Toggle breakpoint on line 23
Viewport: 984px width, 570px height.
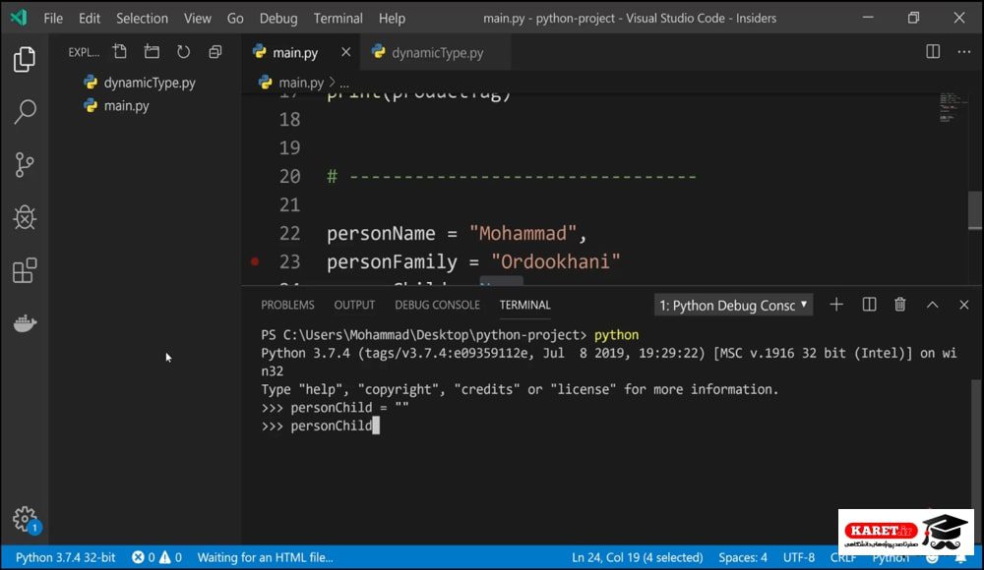click(255, 261)
